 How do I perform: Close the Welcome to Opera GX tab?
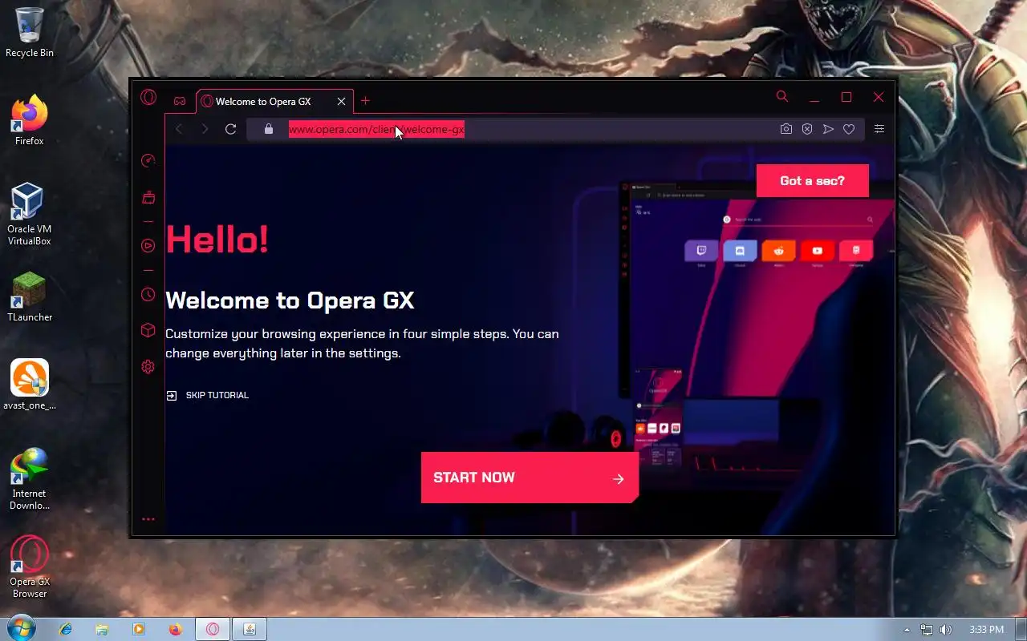tap(341, 102)
